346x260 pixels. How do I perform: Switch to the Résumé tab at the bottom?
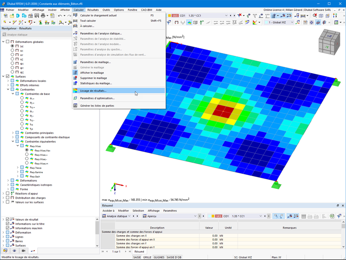140,251
